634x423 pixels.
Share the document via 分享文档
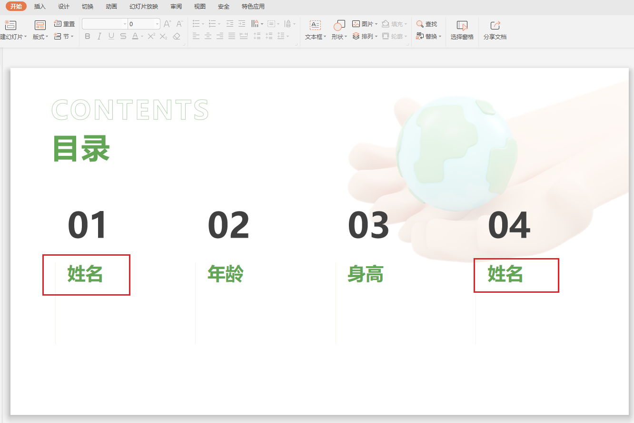pos(495,29)
